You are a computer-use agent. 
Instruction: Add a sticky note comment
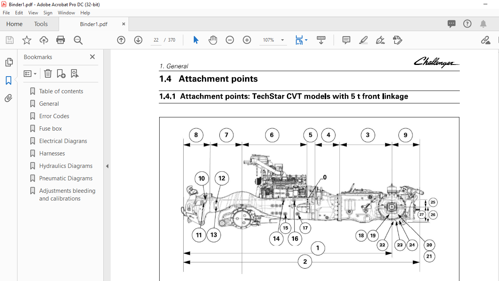click(x=346, y=40)
